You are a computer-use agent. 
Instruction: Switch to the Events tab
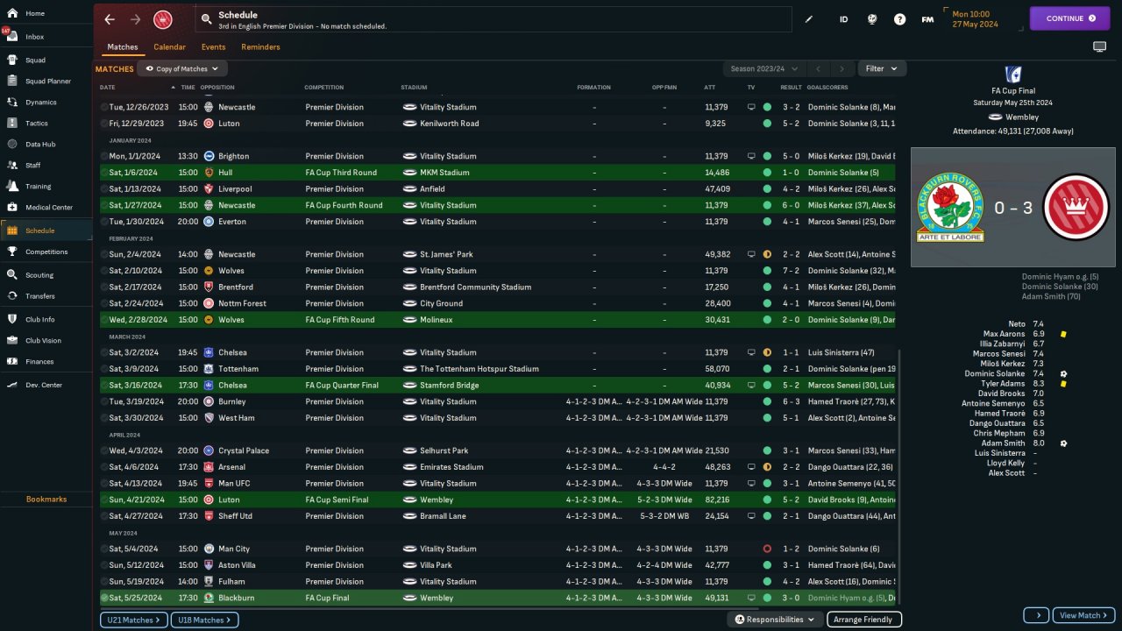coord(213,47)
